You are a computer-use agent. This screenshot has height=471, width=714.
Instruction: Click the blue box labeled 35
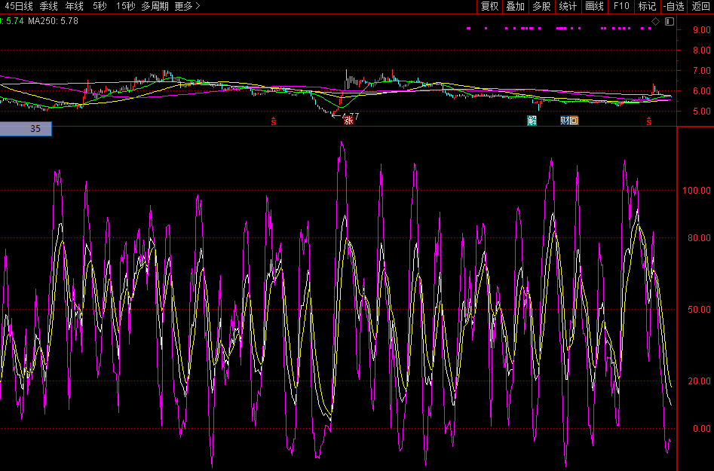26,129
